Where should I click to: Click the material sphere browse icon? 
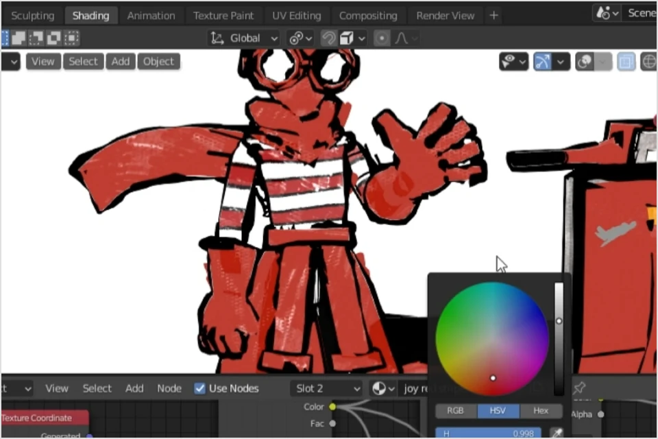379,388
